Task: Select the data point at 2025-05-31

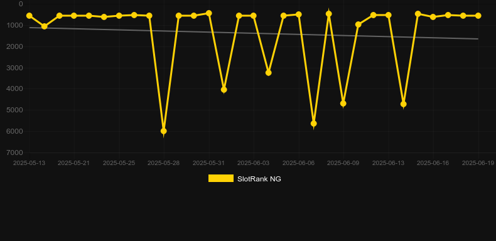Action: [209, 13]
